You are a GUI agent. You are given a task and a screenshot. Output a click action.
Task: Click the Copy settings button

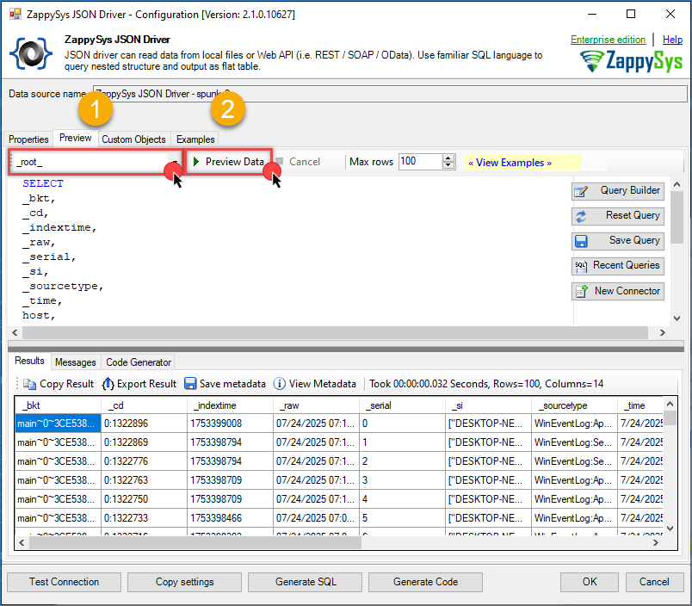click(x=184, y=582)
